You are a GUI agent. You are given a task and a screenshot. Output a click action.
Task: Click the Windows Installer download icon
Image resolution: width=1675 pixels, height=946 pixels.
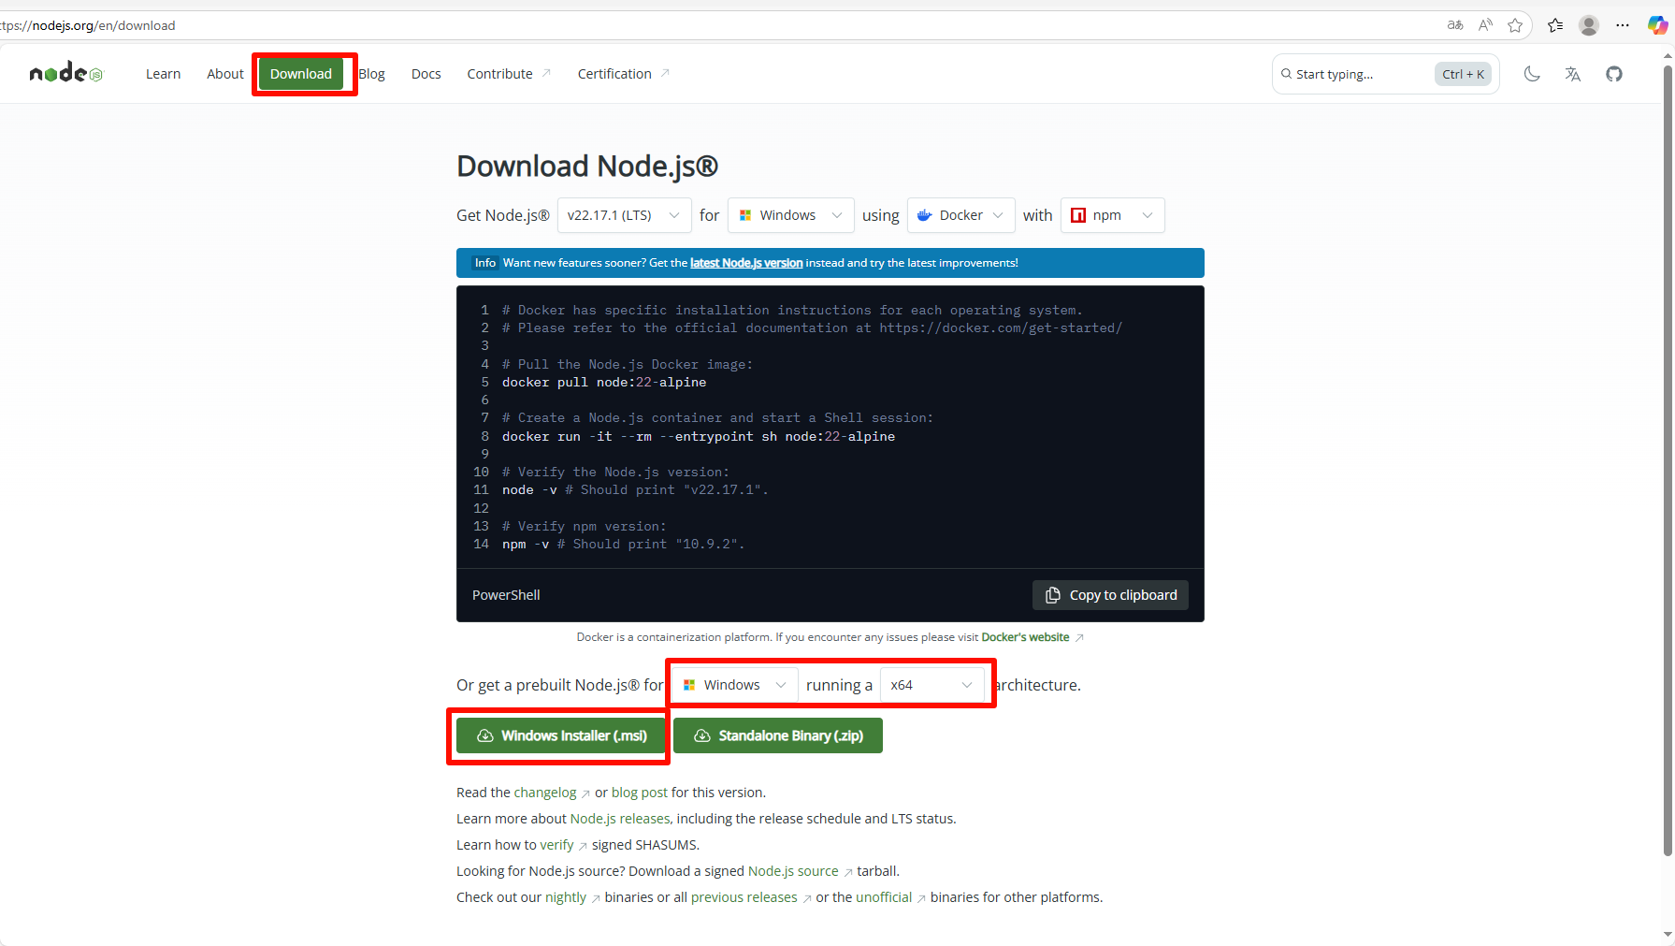pos(485,735)
